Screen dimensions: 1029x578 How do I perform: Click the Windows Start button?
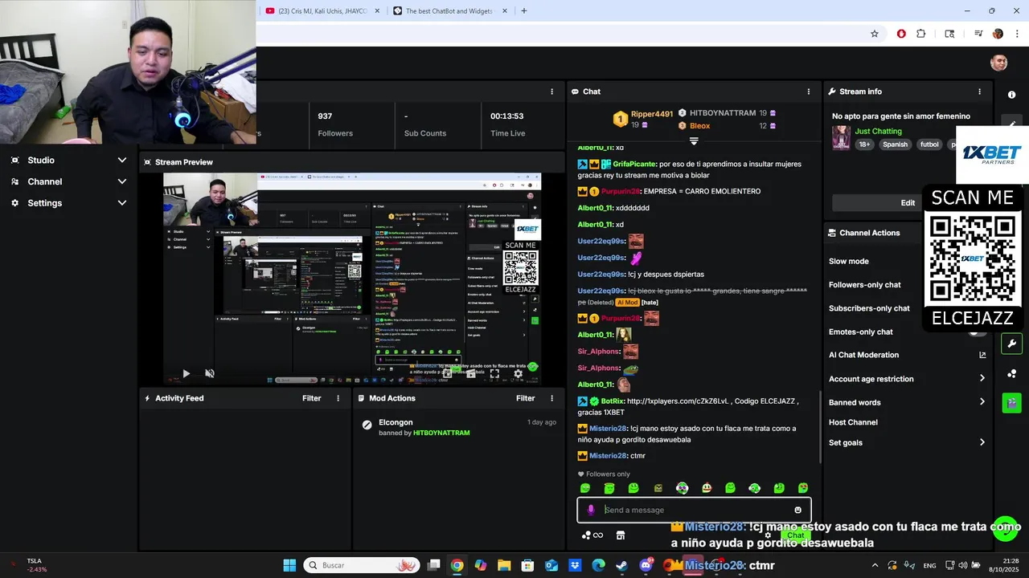289,565
